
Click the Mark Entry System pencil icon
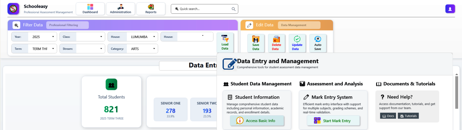pyautogui.click(x=306, y=97)
